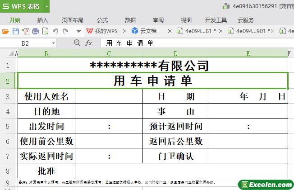Open the 公式 ribbon tab
294x190 pixels.
[102, 20]
